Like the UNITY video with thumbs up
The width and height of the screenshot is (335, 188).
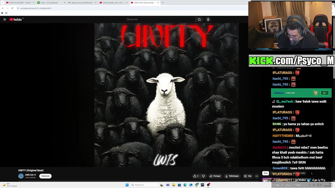196,176
